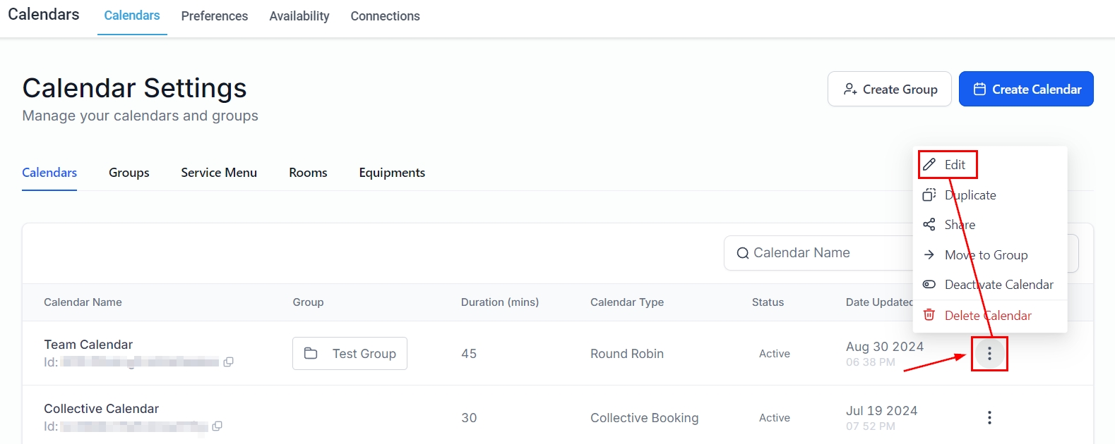Choose Duplicate in the calendar menu
Screen dimensions: 1115x444
pyautogui.click(x=970, y=195)
